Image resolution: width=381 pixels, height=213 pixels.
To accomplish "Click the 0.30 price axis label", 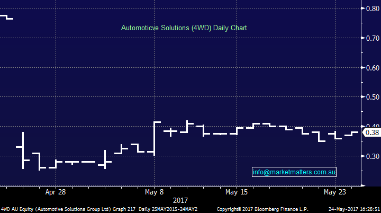I will [373, 156].
